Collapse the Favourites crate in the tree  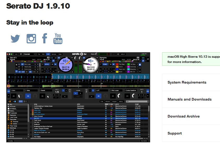[8, 119]
